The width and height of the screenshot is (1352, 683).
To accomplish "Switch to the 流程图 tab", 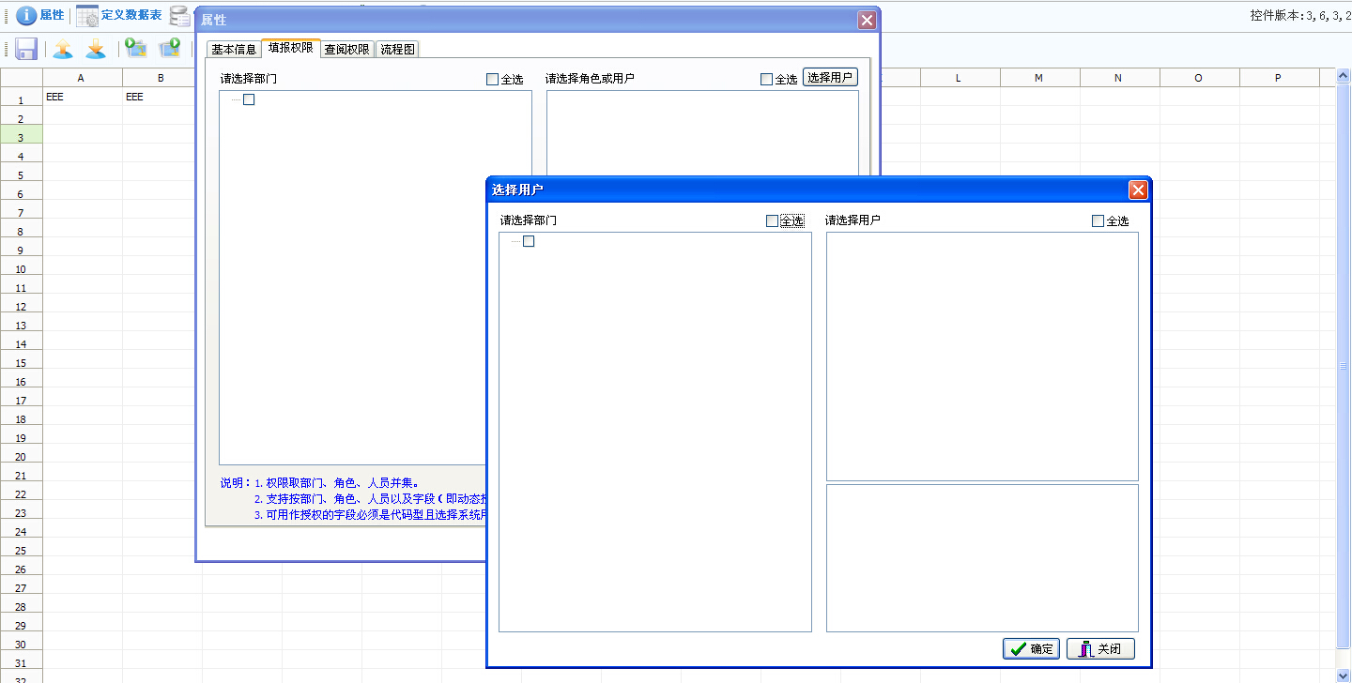I will click(397, 50).
